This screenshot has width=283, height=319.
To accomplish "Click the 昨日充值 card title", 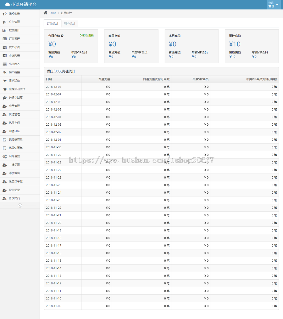I will pos(114,36).
